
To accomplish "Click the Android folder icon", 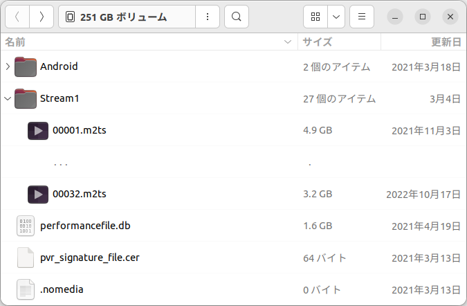I will 26,67.
